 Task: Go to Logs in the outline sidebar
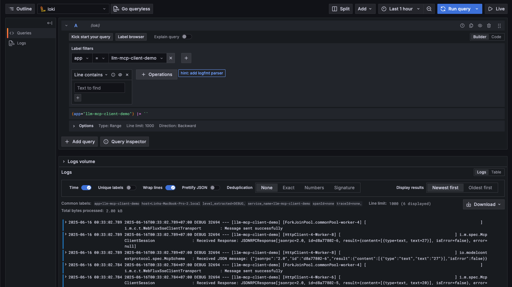pos(31,43)
